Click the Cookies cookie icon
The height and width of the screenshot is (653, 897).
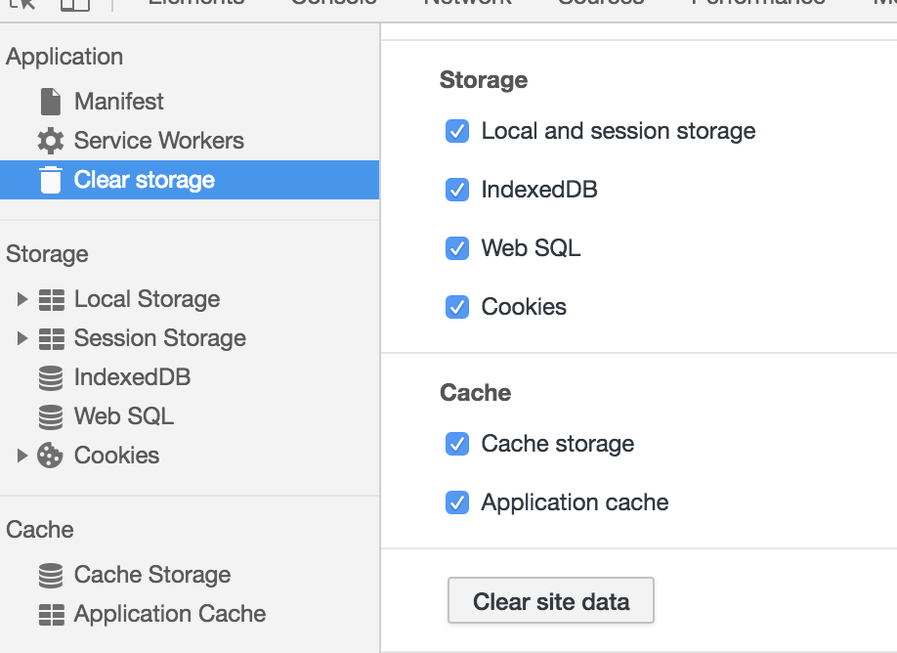pos(50,456)
